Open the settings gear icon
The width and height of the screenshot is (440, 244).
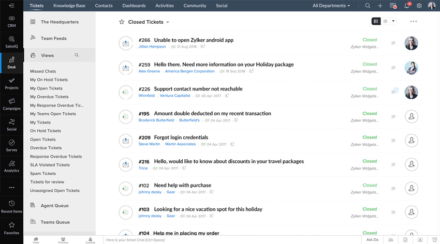coord(419,6)
